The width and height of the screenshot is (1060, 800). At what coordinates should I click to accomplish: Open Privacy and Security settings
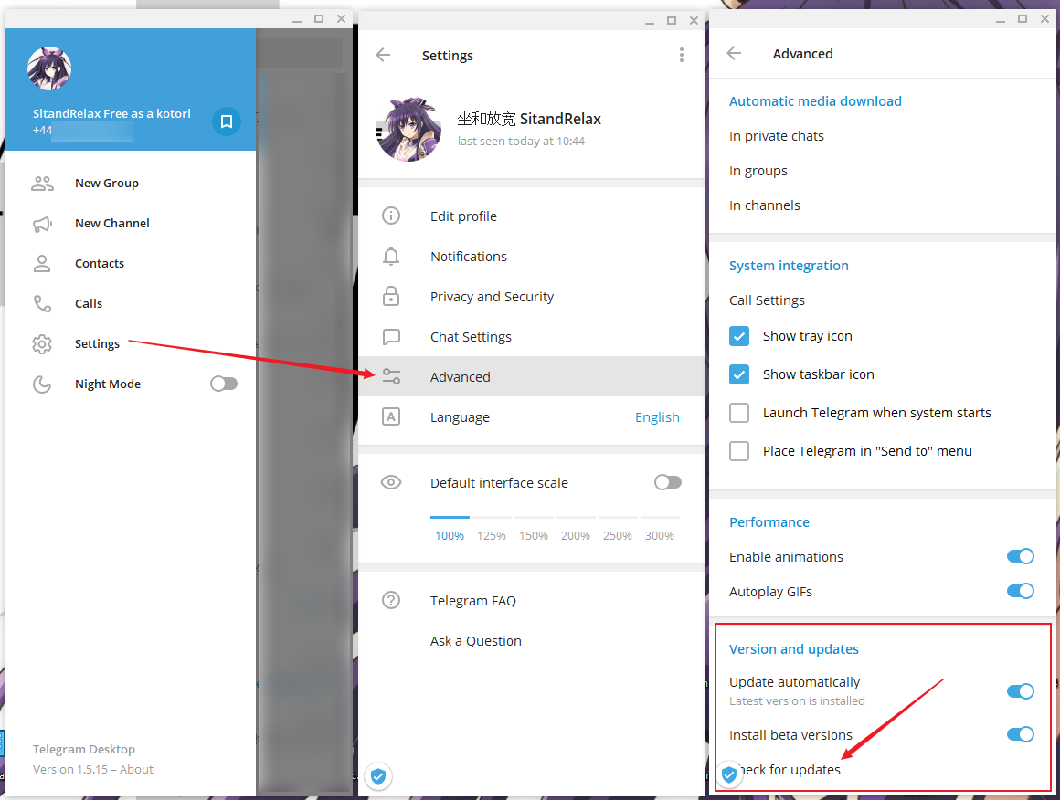pyautogui.click(x=532, y=296)
